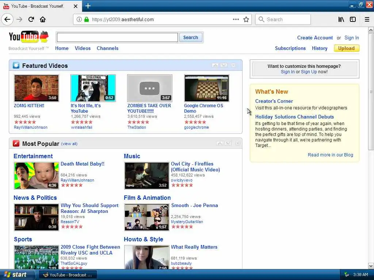Open ZOMG KITTEH!! video thumbnail

coord(36,88)
